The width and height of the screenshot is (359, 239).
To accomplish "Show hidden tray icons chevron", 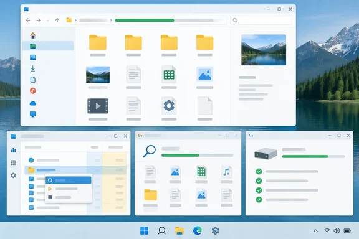I will pyautogui.click(x=316, y=230).
